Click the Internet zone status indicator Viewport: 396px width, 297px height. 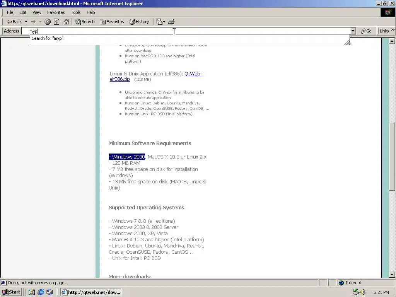click(x=350, y=283)
